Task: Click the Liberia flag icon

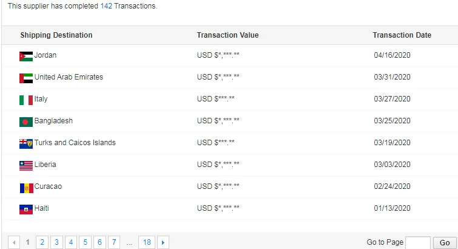Action: click(x=26, y=166)
